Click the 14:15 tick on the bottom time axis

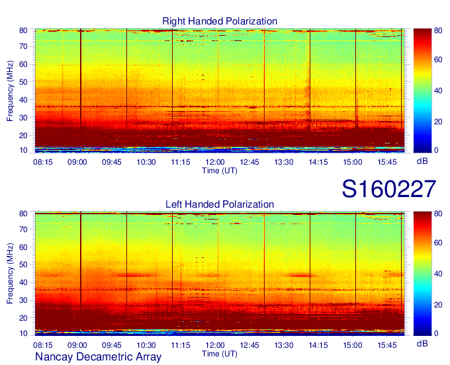tap(318, 345)
